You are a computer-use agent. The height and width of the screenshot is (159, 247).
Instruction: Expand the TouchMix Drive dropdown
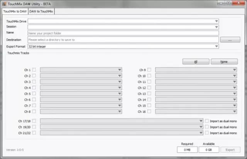(123, 21)
